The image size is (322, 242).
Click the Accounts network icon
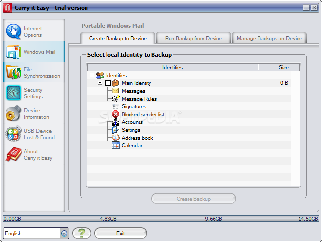tap(115, 122)
